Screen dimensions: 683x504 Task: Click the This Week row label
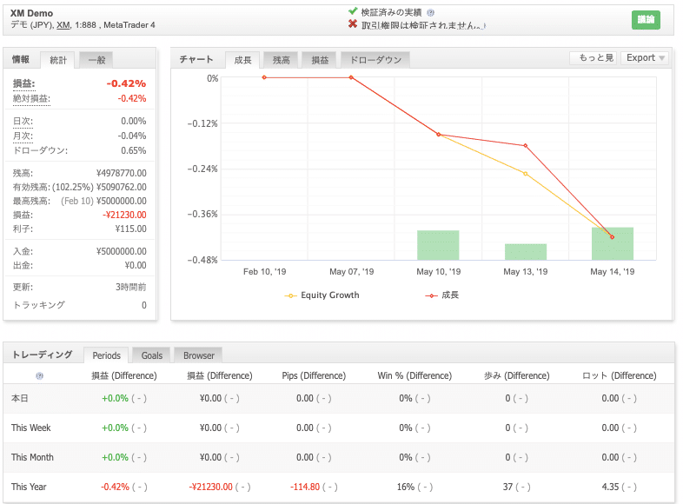[31, 428]
